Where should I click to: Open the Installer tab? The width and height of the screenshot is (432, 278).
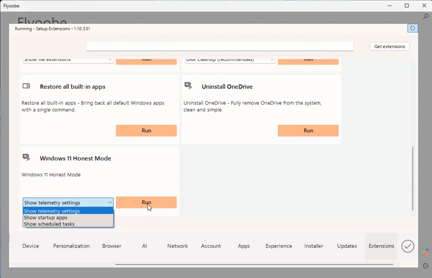click(314, 246)
